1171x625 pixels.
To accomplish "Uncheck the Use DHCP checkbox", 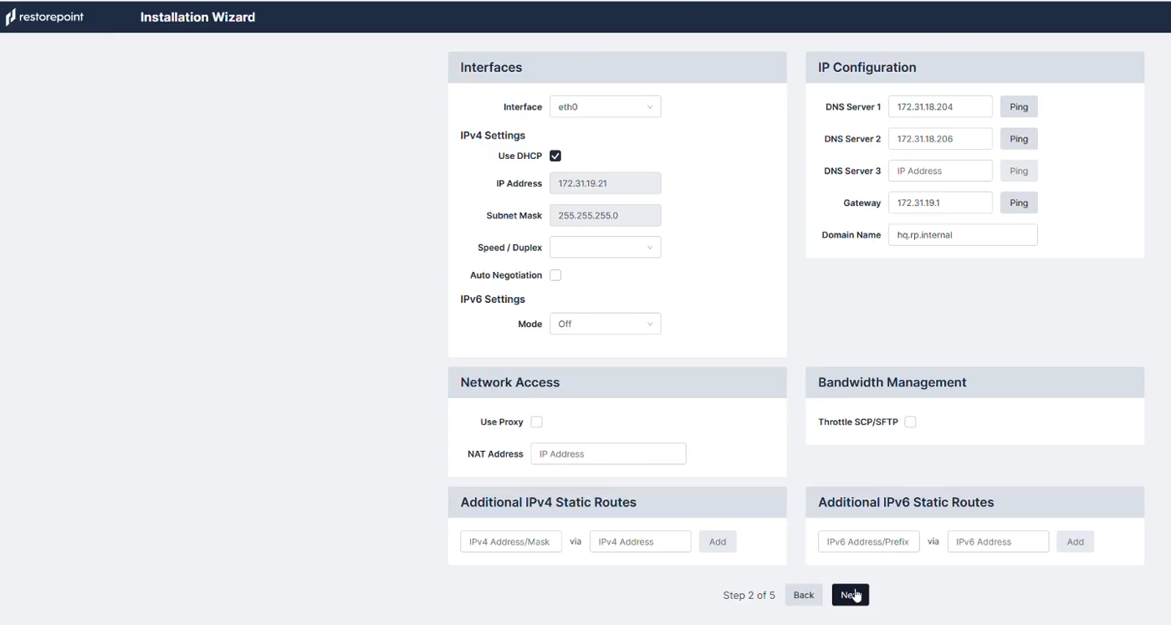I will point(555,156).
